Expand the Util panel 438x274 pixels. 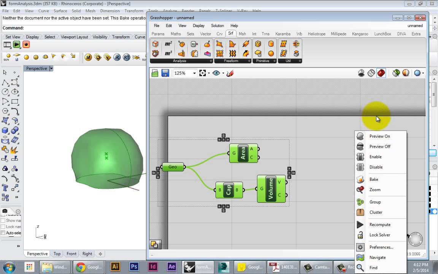pyautogui.click(x=300, y=61)
